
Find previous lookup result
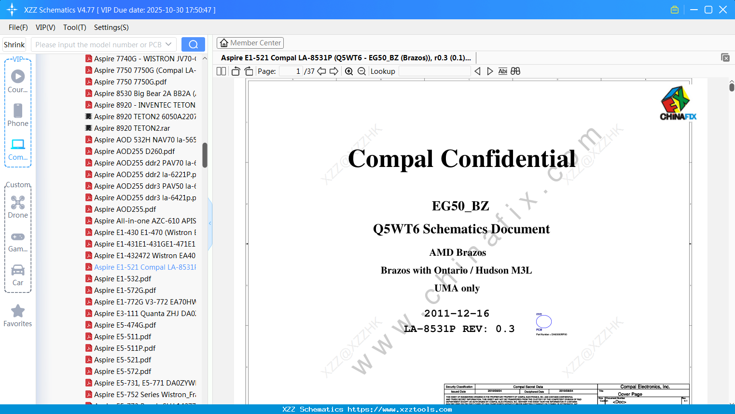pos(477,71)
